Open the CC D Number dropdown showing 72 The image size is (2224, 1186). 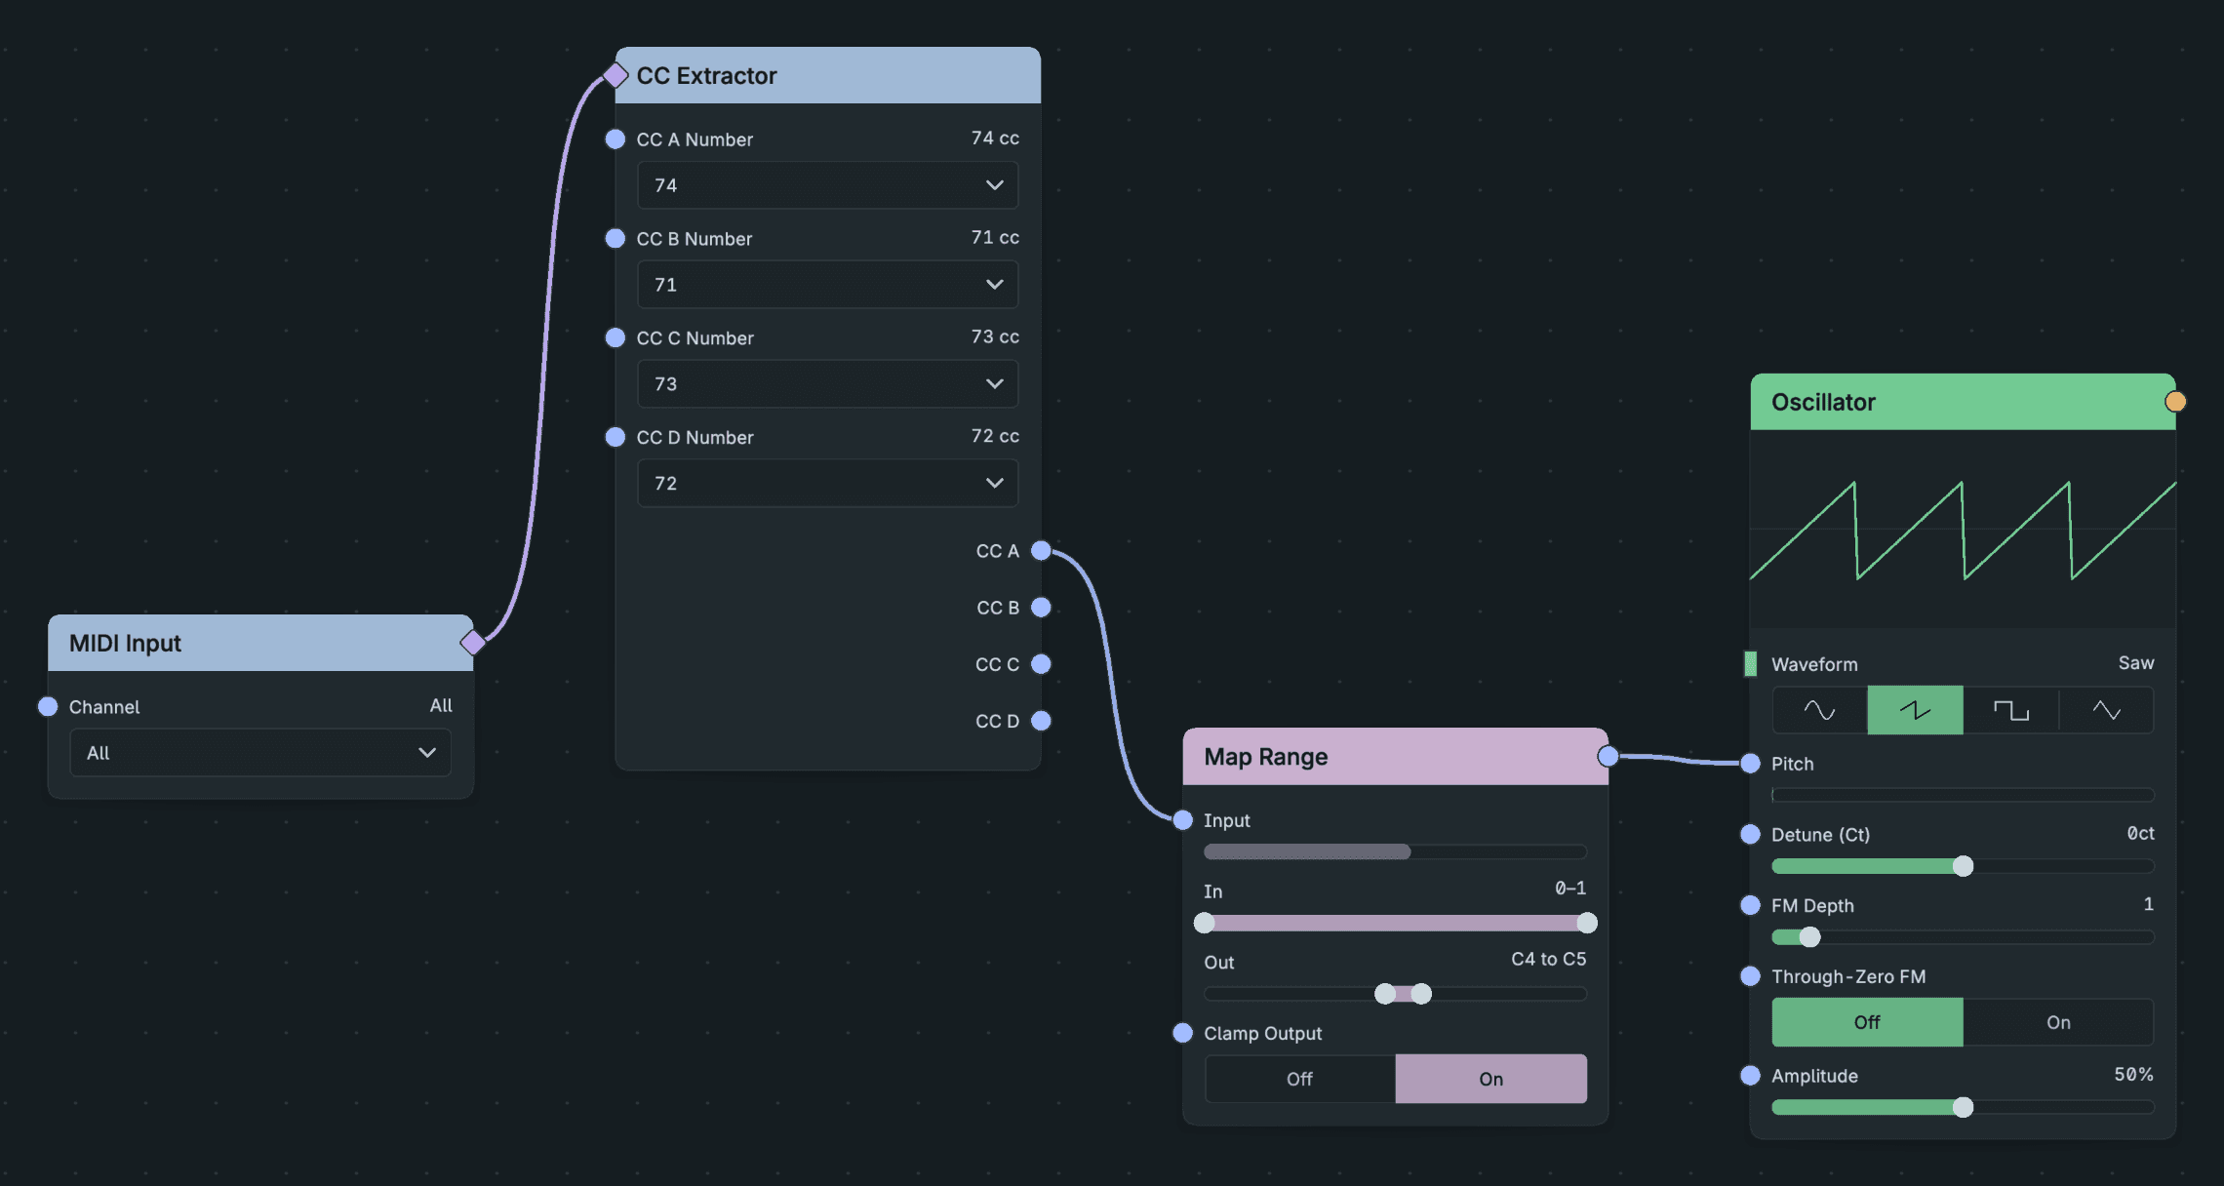tap(827, 484)
